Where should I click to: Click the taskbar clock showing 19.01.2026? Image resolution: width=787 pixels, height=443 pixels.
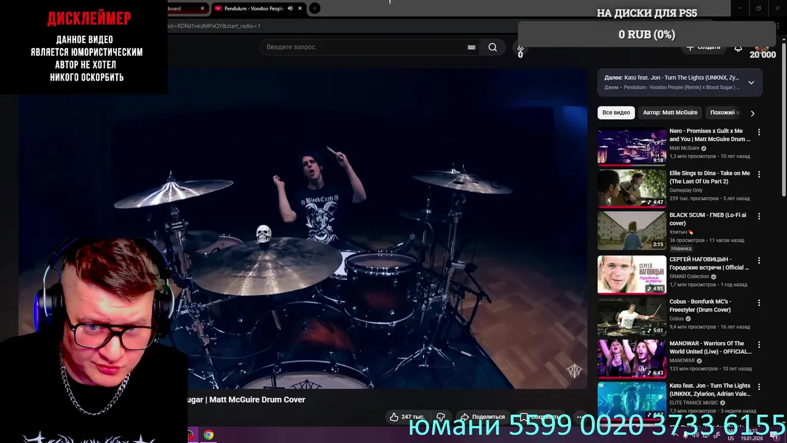pos(753,434)
